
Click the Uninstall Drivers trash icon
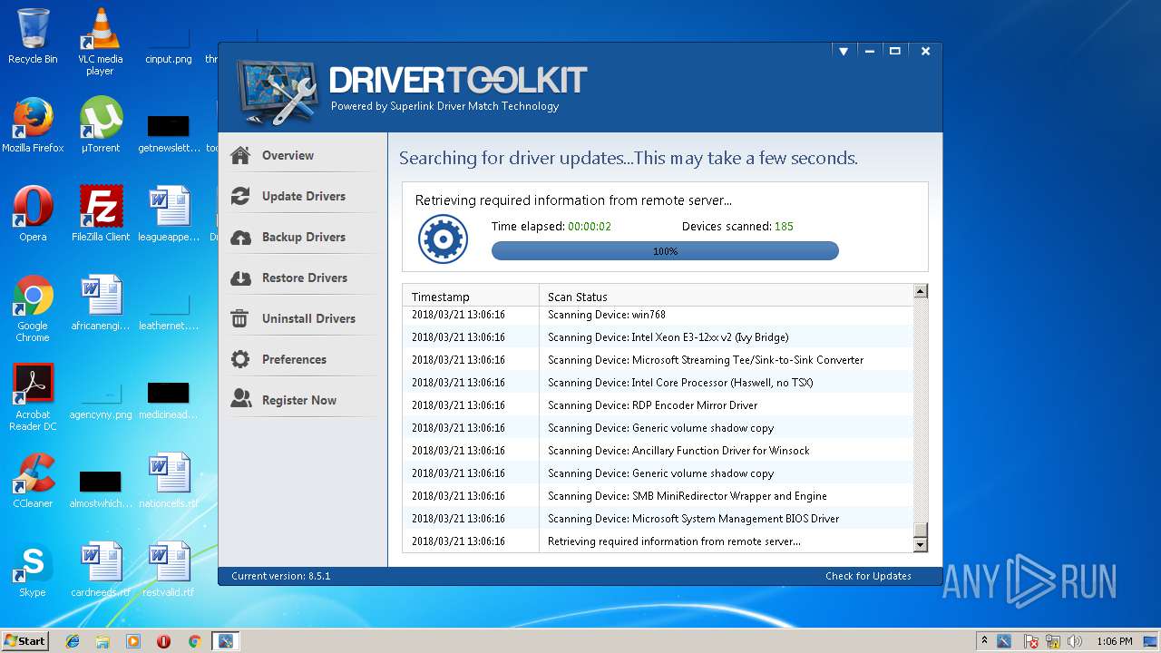click(240, 318)
